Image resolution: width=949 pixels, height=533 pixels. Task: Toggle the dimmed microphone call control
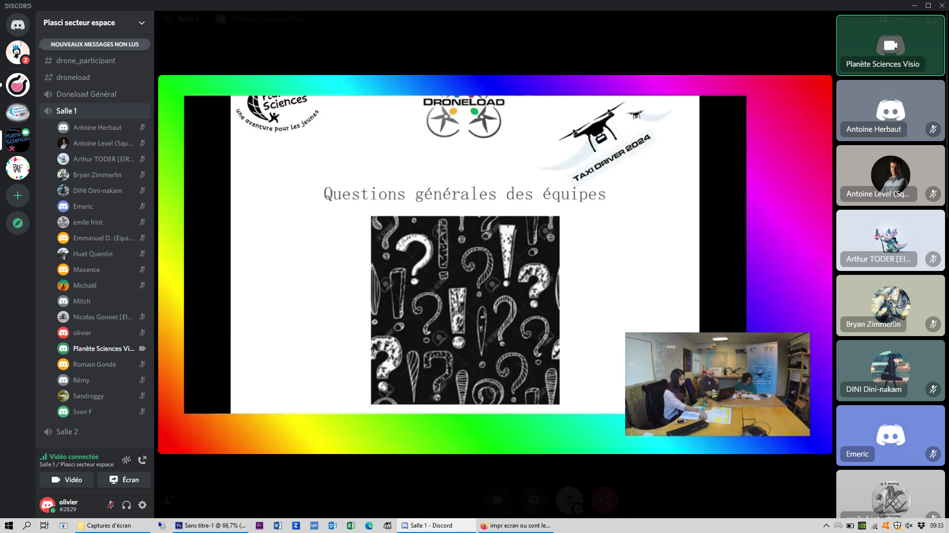point(569,500)
